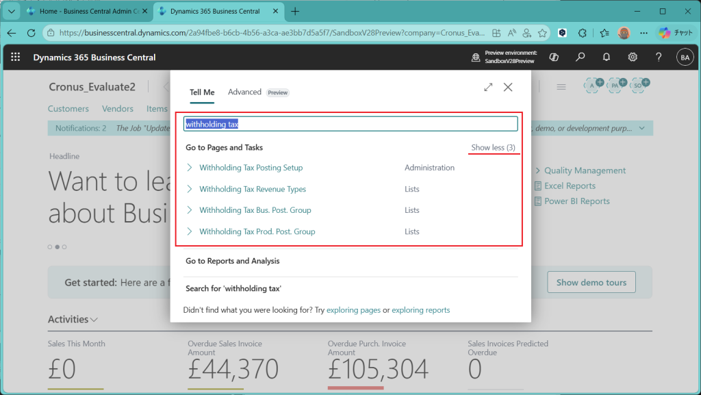Viewport: 701px width, 395px height.
Task: Click Show less link
Action: (x=493, y=148)
